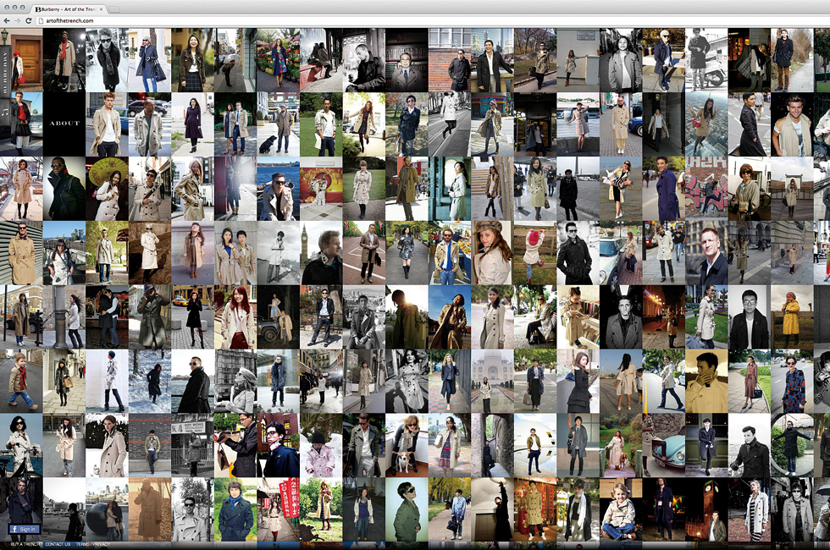Screen dimensions: 830x550
Task: Click the browser back arrow
Action: [x=7, y=20]
